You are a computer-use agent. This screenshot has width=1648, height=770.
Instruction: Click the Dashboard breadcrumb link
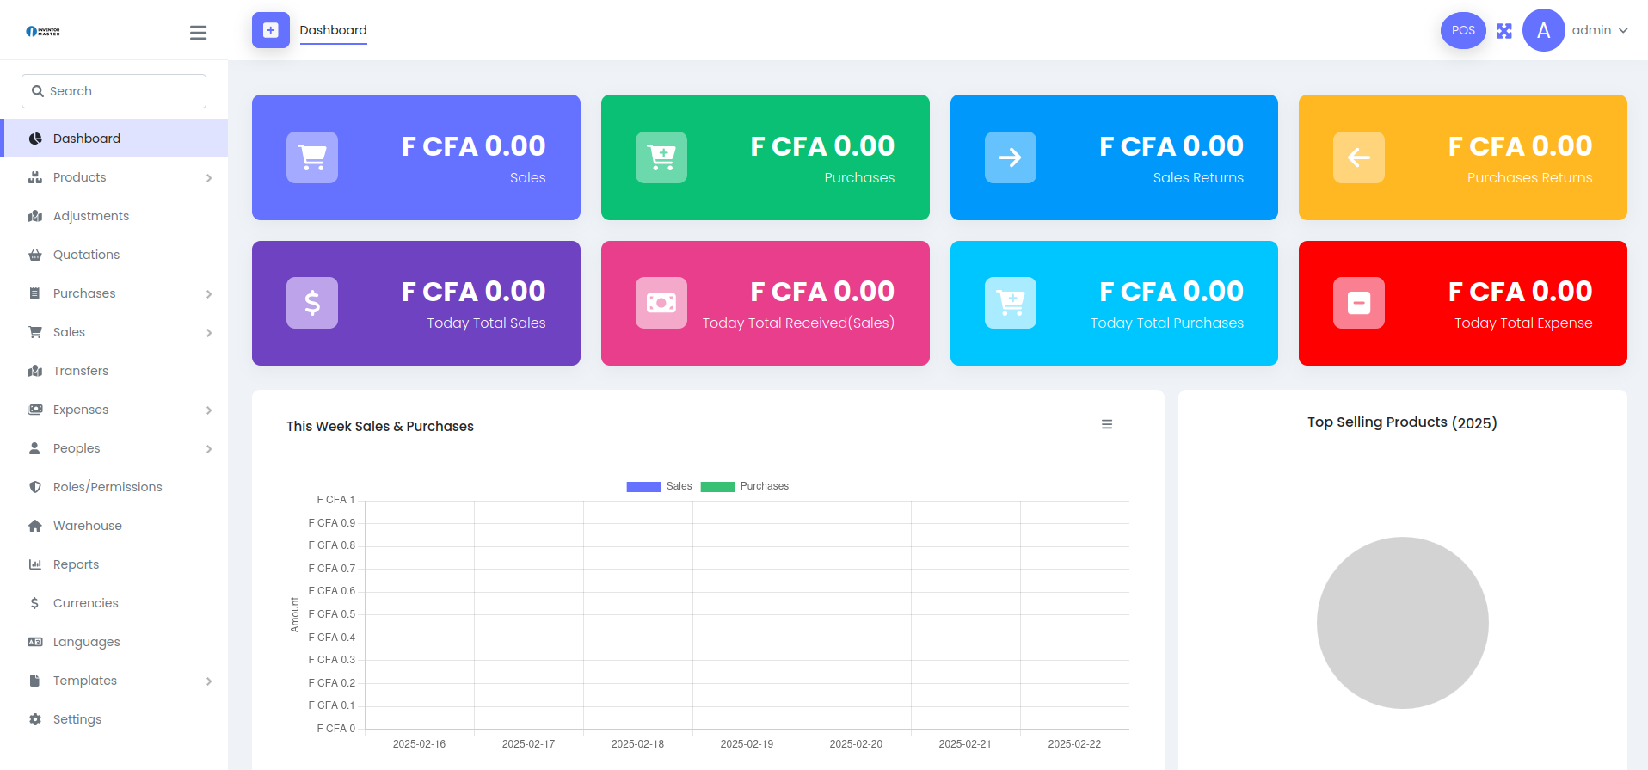pyautogui.click(x=333, y=30)
